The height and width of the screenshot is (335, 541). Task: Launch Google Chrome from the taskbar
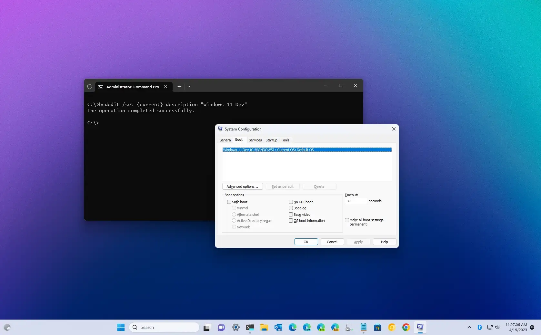(406, 327)
